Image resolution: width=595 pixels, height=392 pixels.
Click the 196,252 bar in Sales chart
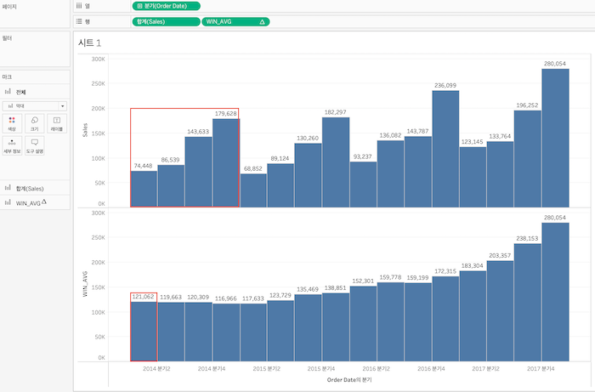point(528,159)
